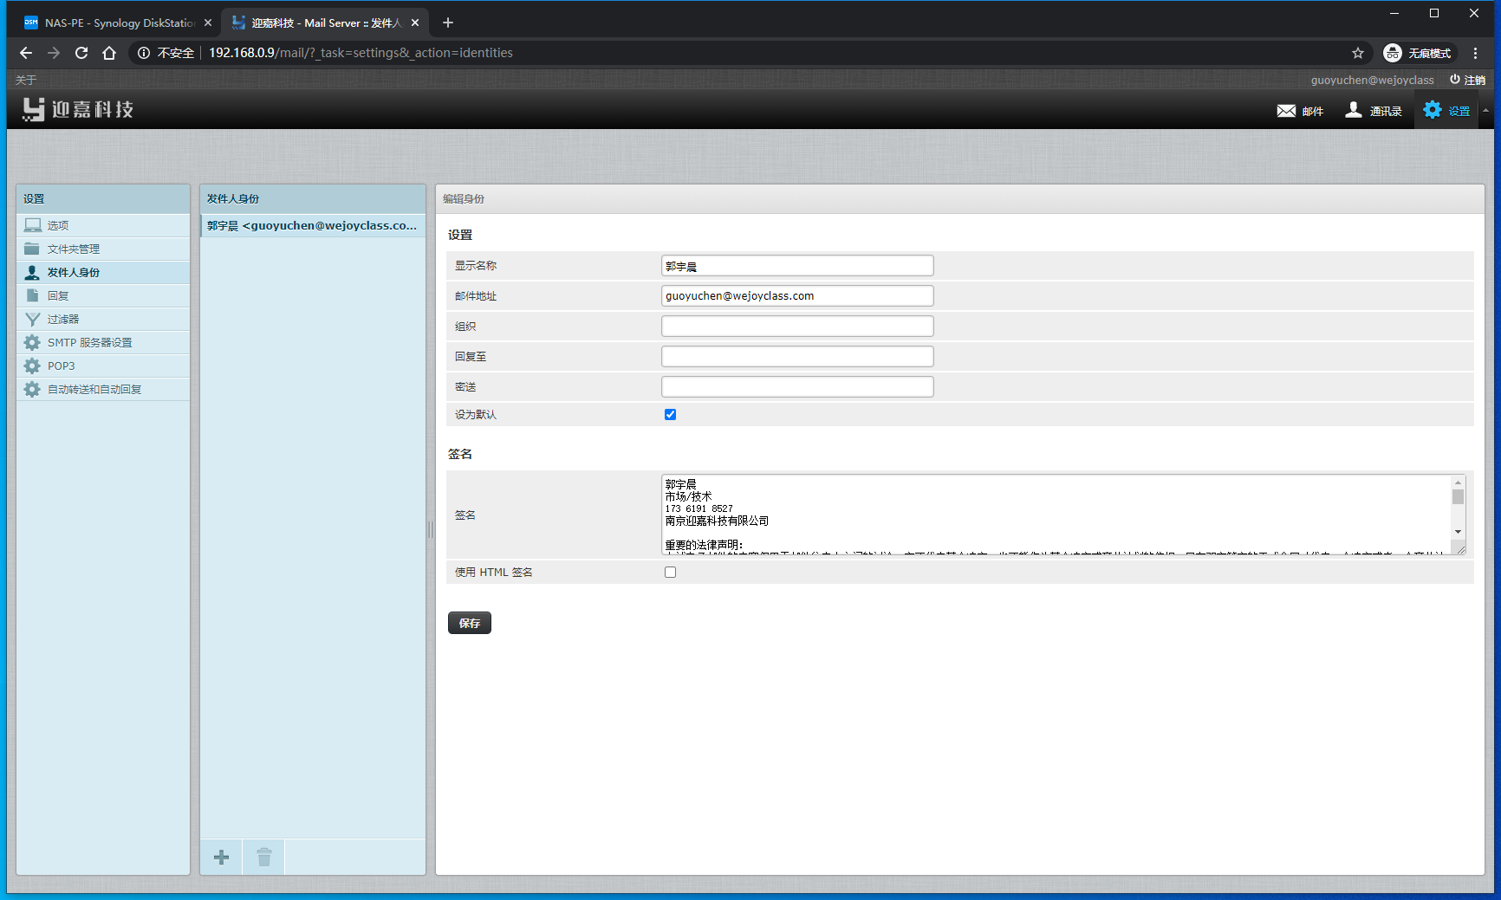
Task: Enable the use HTML signature checkbox
Action: coord(670,573)
